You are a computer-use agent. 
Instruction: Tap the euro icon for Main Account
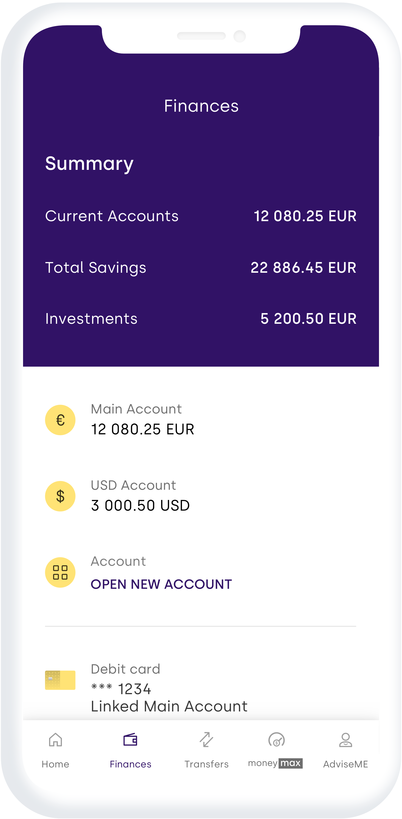pos(60,420)
